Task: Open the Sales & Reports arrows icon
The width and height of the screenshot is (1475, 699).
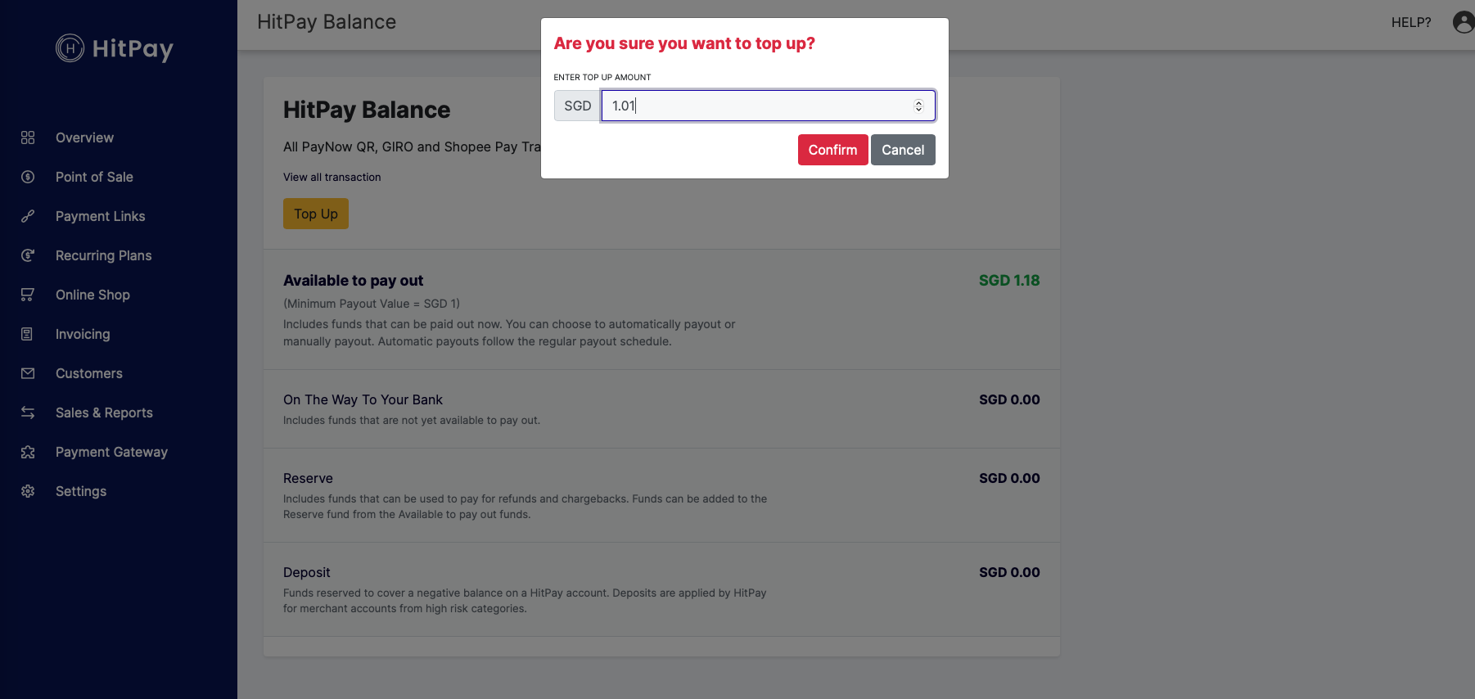Action: pos(28,413)
